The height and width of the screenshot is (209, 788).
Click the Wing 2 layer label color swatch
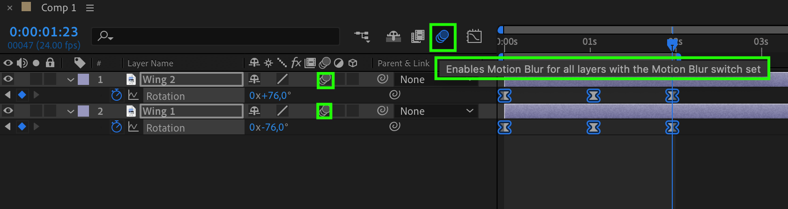[83, 79]
